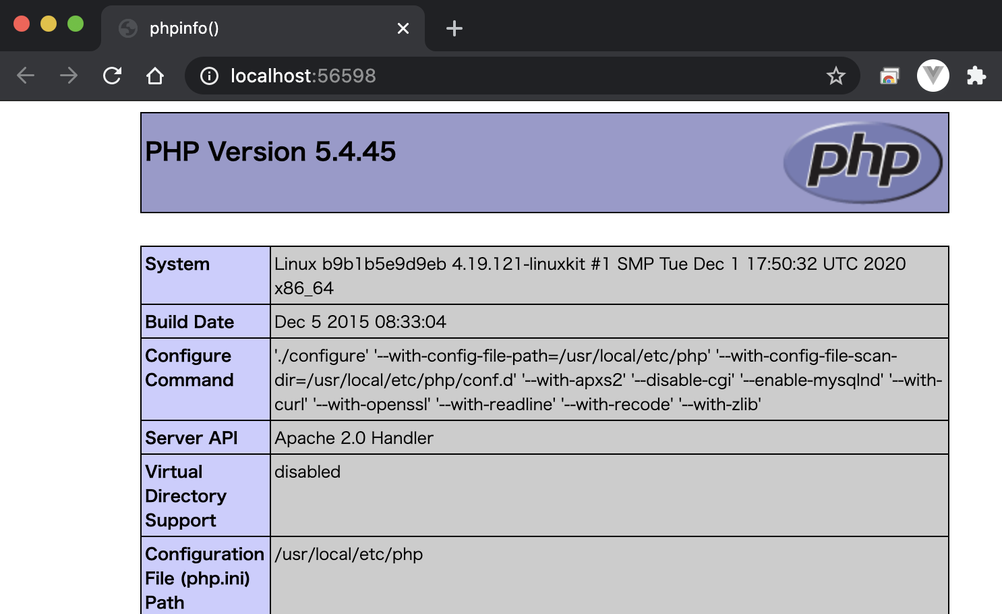Click the Apache 2.0 Handler value

click(353, 437)
